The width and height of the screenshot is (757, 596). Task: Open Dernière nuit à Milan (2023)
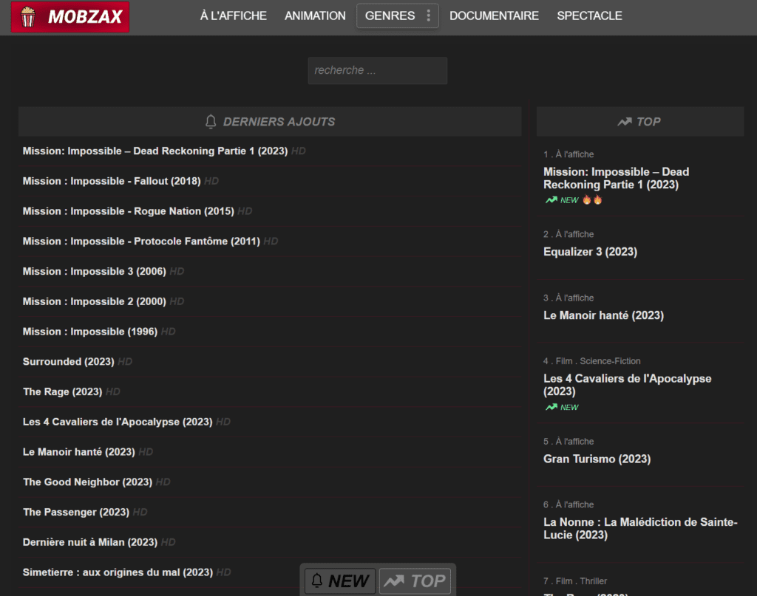(89, 542)
